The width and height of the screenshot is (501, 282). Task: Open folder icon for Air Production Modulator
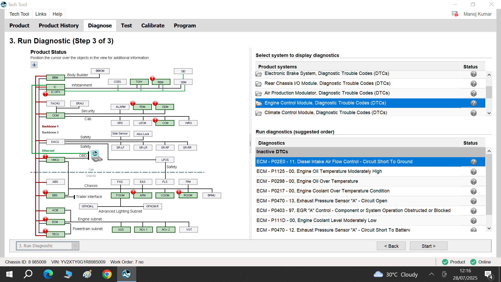[259, 93]
